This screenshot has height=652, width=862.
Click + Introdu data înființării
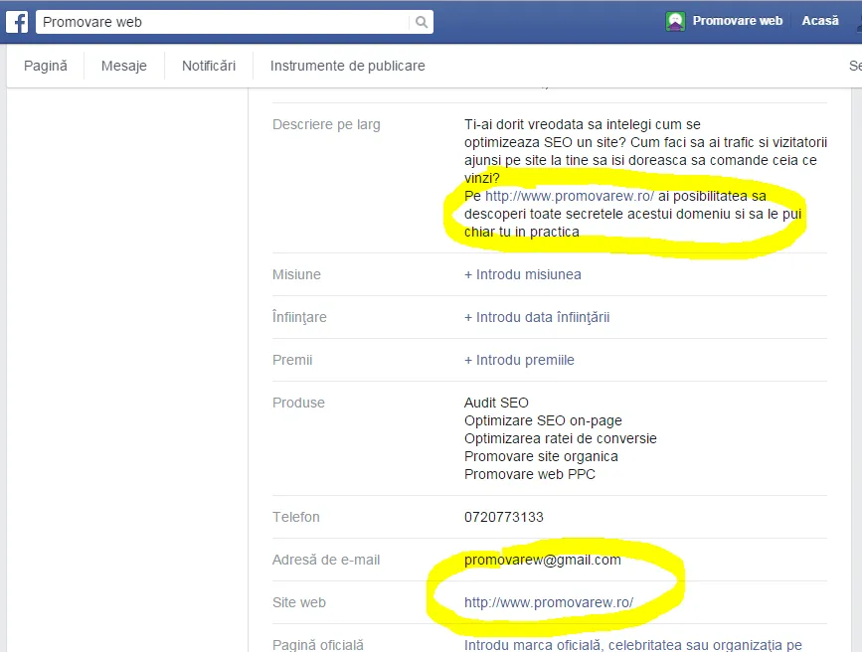[x=537, y=317]
